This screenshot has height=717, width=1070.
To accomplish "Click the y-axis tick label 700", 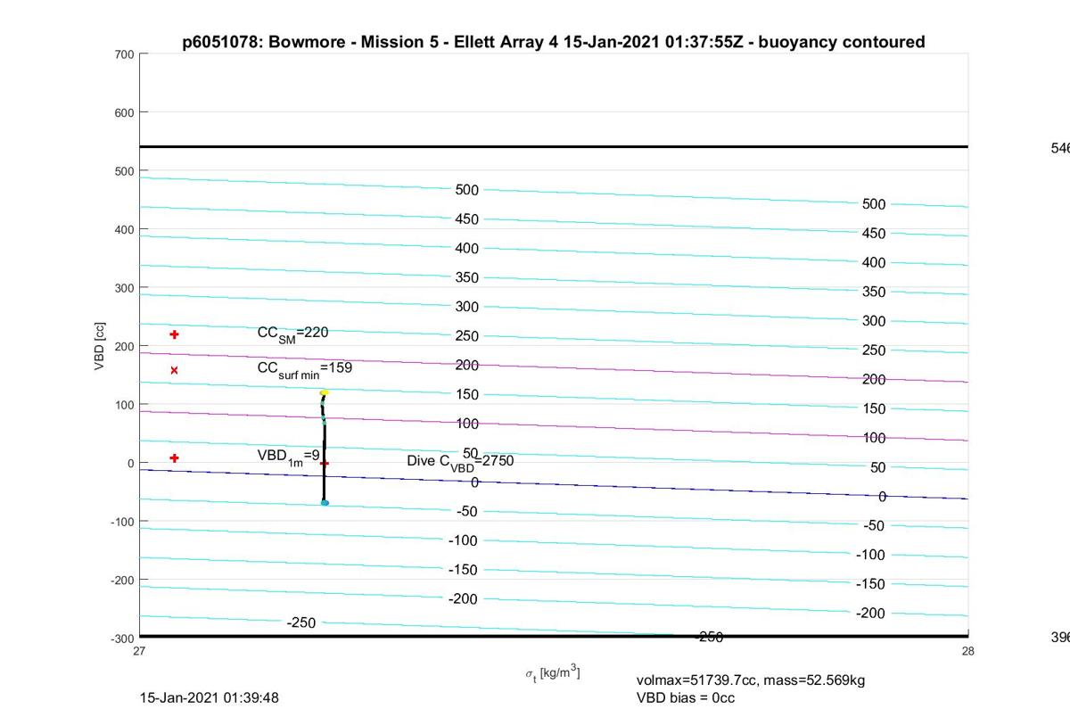I will [x=124, y=54].
